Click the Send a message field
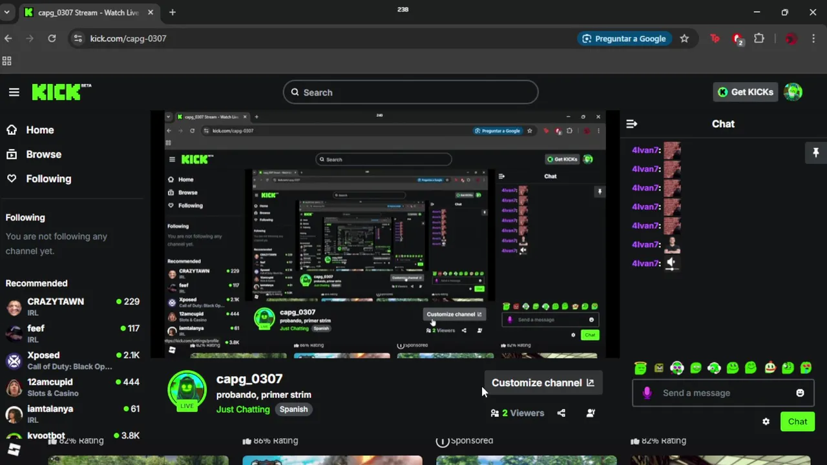The height and width of the screenshot is (465, 827). (722, 393)
